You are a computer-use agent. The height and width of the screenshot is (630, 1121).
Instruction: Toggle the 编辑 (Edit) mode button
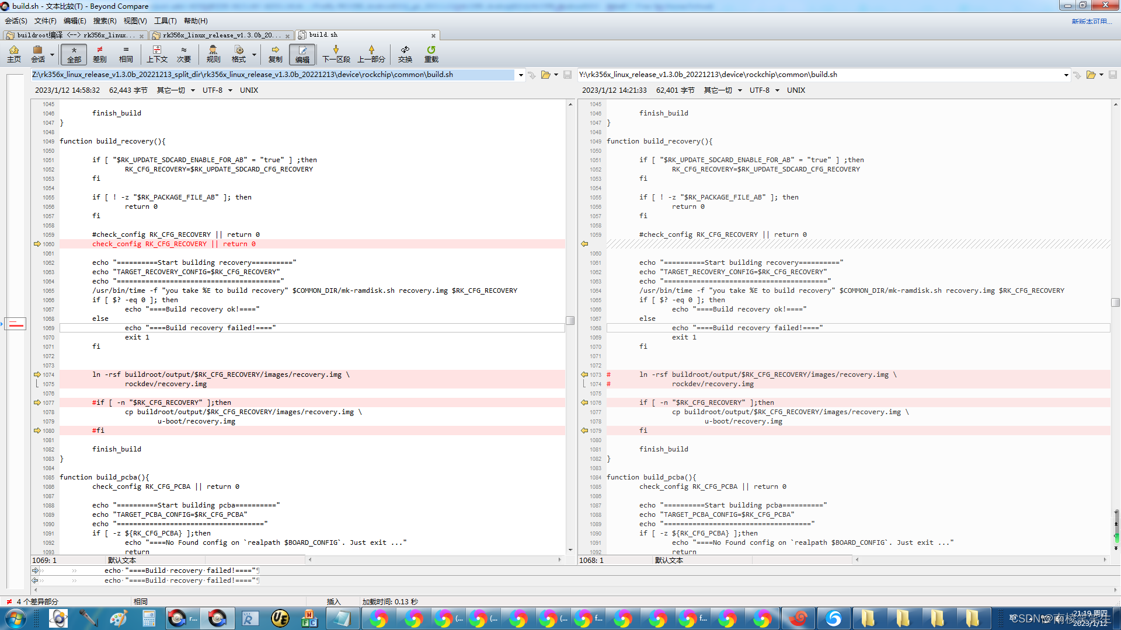[302, 54]
